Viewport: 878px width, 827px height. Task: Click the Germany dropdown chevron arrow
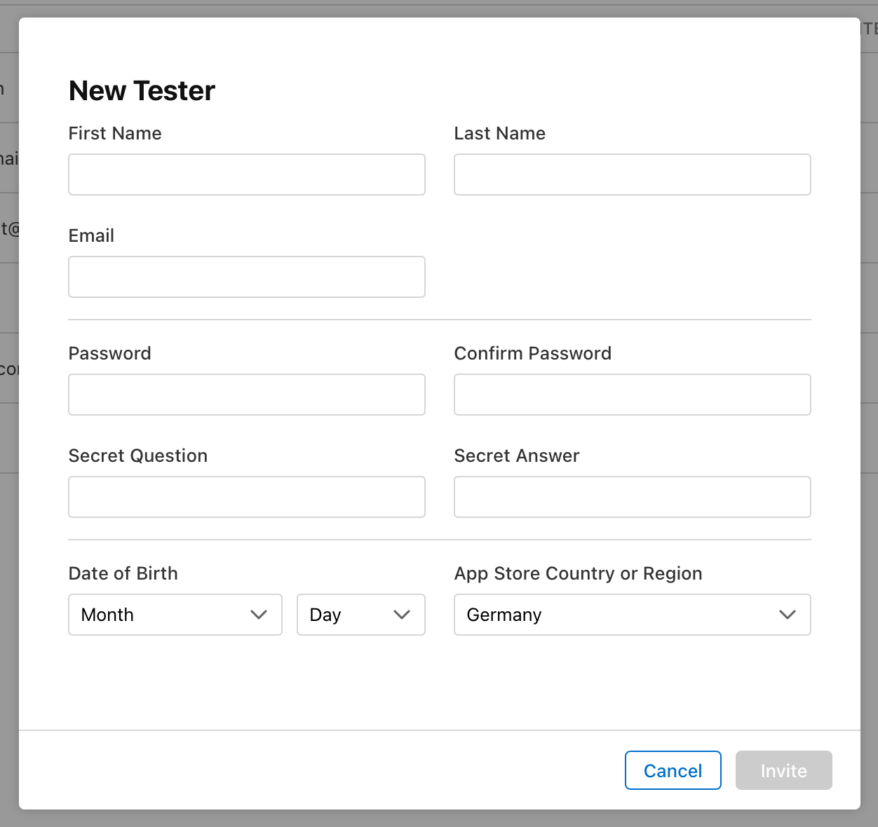click(788, 615)
